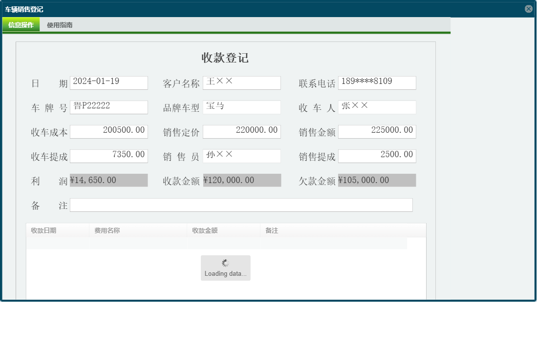Select the 收车提成 commission field
The image size is (537, 350).
(108, 156)
